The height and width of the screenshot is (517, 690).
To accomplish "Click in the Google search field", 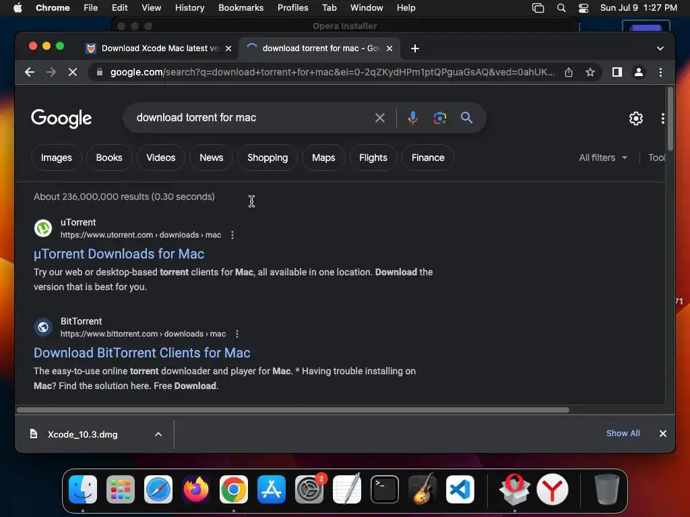I will pyautogui.click(x=251, y=118).
